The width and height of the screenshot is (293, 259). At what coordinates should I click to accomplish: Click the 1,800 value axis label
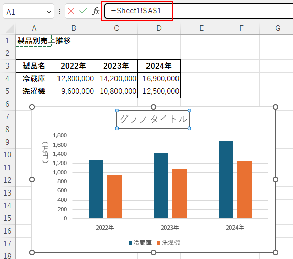point(60,135)
